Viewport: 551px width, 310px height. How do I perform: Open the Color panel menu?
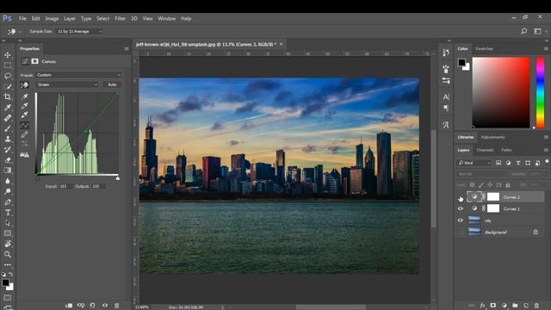point(546,49)
